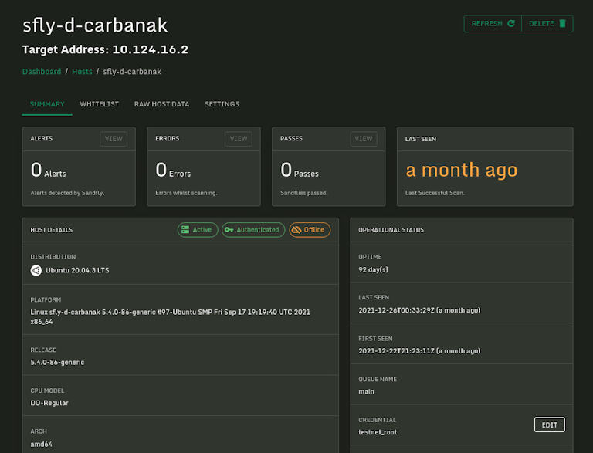Click the Ubuntu distribution logo icon

coord(36,270)
